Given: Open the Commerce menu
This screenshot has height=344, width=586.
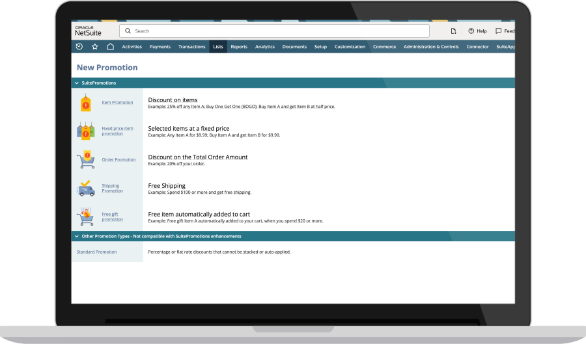Looking at the screenshot, I should 385,47.
